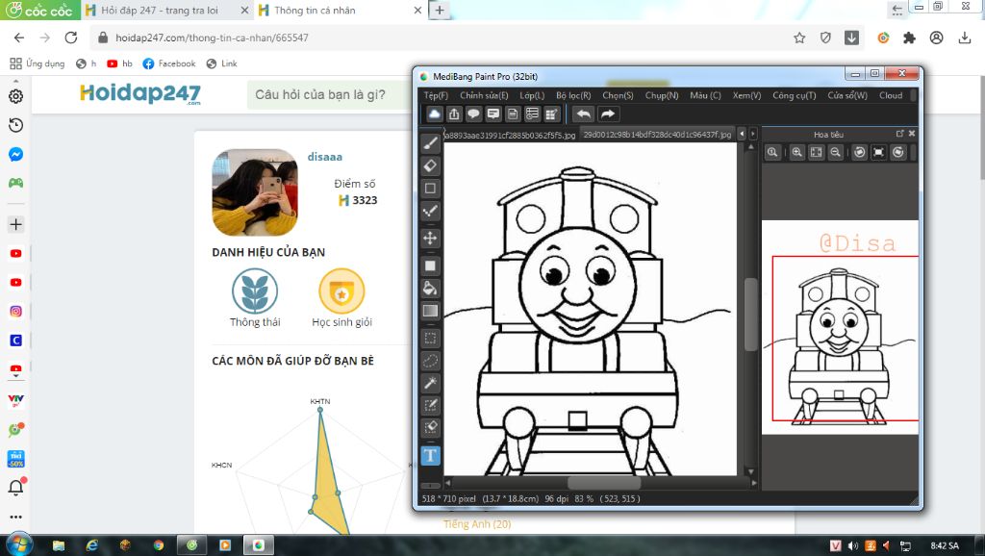The height and width of the screenshot is (556, 985).
Task: Open the Lớp(L) menu
Action: (x=532, y=95)
